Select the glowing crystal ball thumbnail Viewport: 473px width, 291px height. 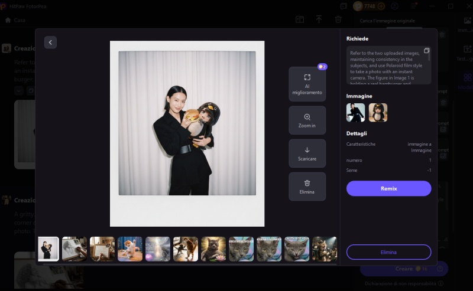point(158,249)
